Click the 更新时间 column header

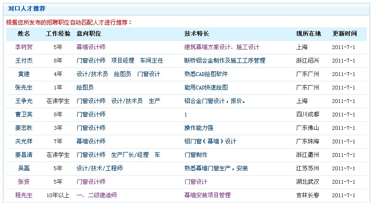pos(345,34)
